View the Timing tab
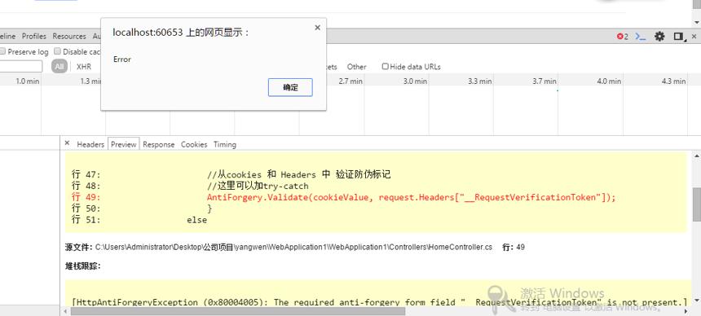This screenshot has width=701, height=316. pos(225,144)
